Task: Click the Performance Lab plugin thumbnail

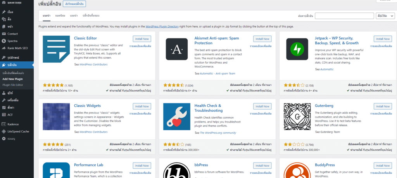Action: [x=56, y=170]
